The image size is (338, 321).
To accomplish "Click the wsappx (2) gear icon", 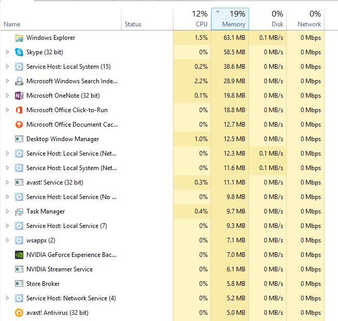I will pos(19,240).
